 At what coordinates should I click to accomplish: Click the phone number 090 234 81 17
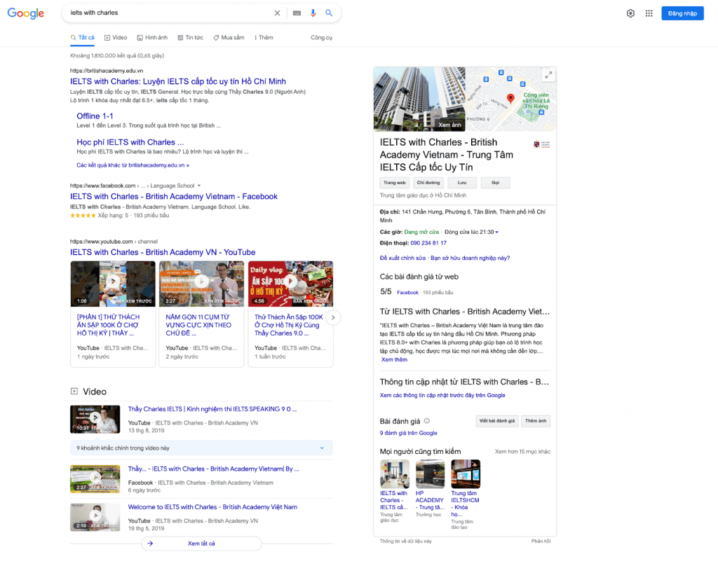[x=428, y=243]
